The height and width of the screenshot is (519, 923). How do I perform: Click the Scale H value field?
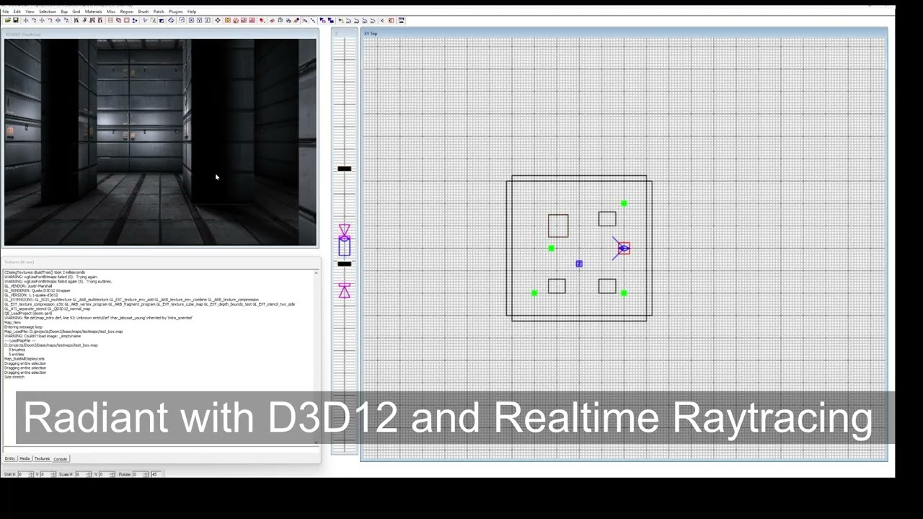pos(81,474)
